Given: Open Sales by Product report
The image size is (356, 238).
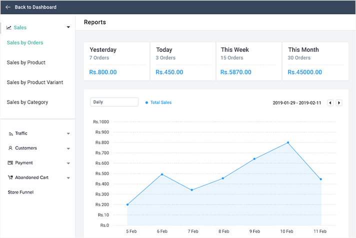Looking at the screenshot, I should [26, 62].
